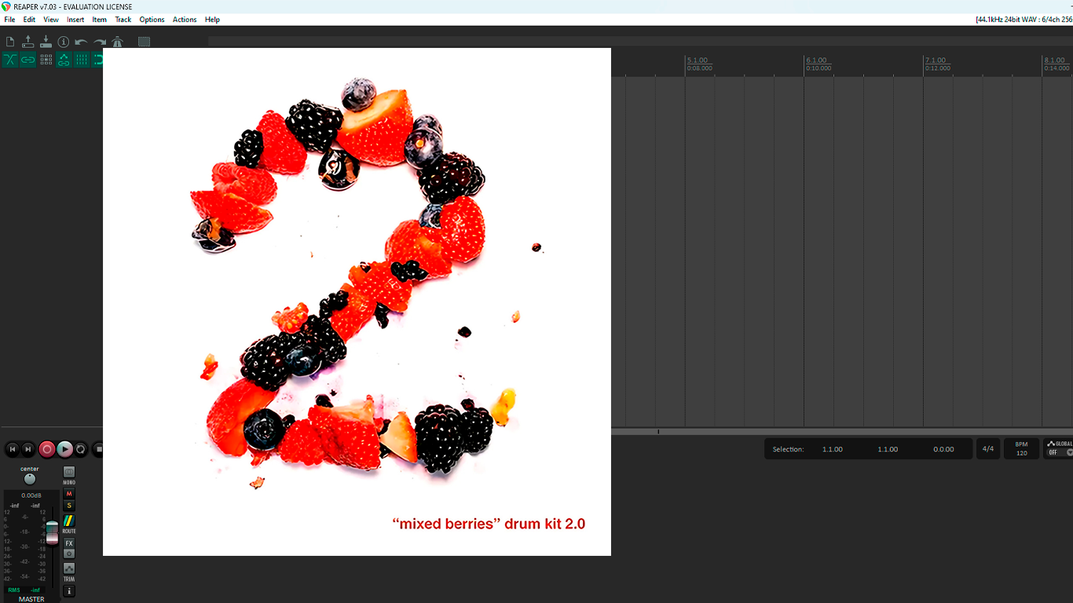
Task: Click the Play button
Action: [x=64, y=449]
